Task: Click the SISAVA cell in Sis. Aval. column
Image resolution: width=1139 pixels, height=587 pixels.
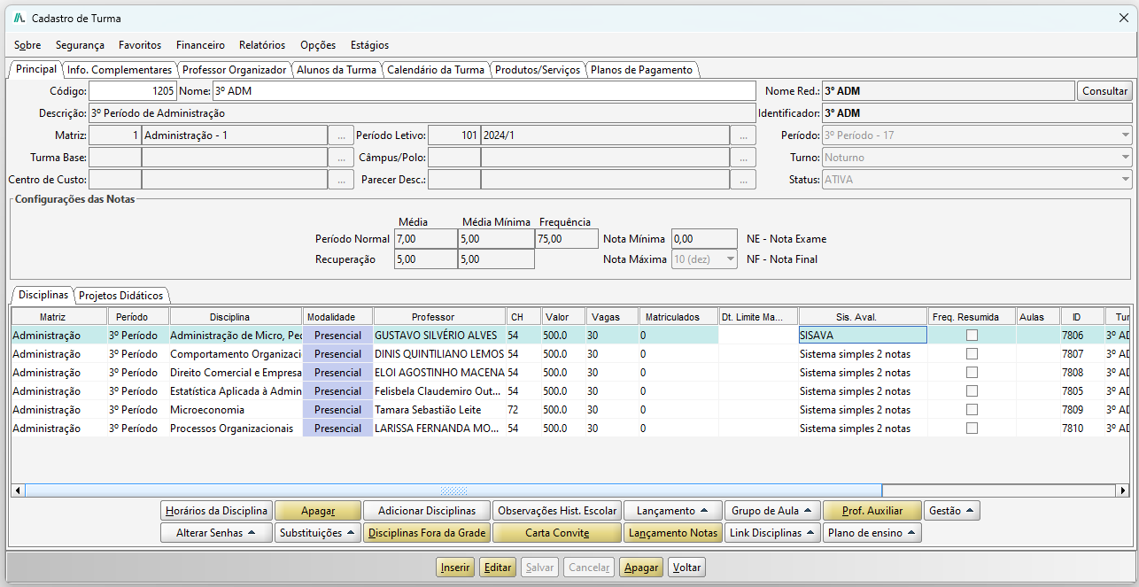Action: [863, 336]
